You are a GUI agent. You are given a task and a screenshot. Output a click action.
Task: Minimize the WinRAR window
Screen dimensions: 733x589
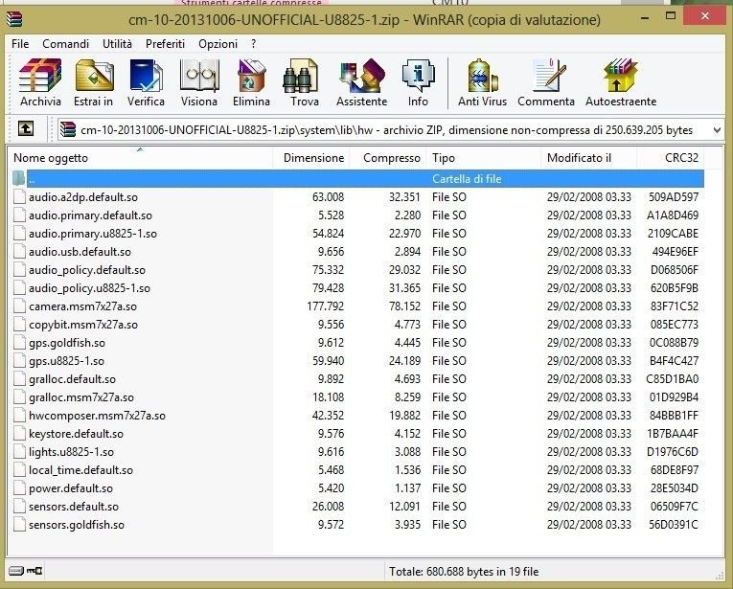point(645,17)
